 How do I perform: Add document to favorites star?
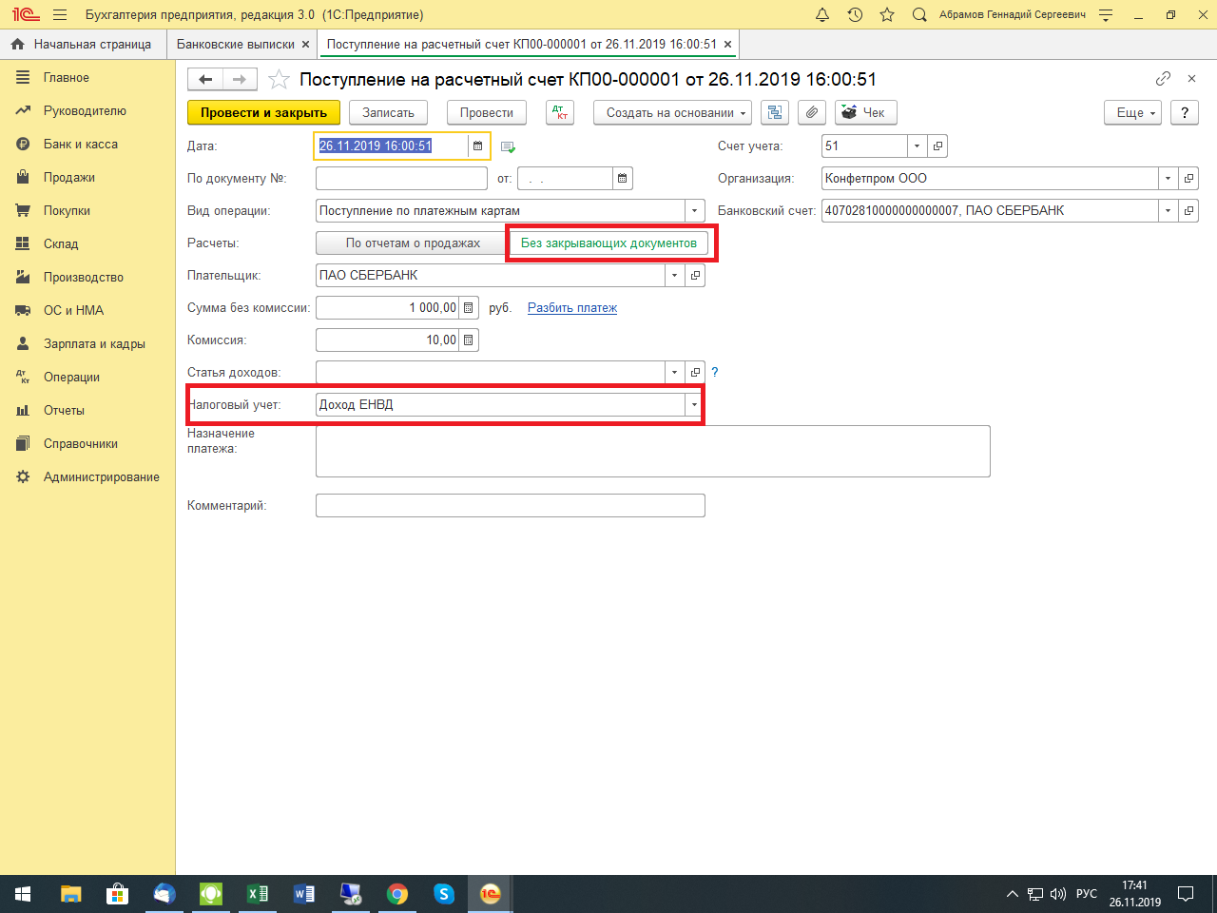pos(279,80)
